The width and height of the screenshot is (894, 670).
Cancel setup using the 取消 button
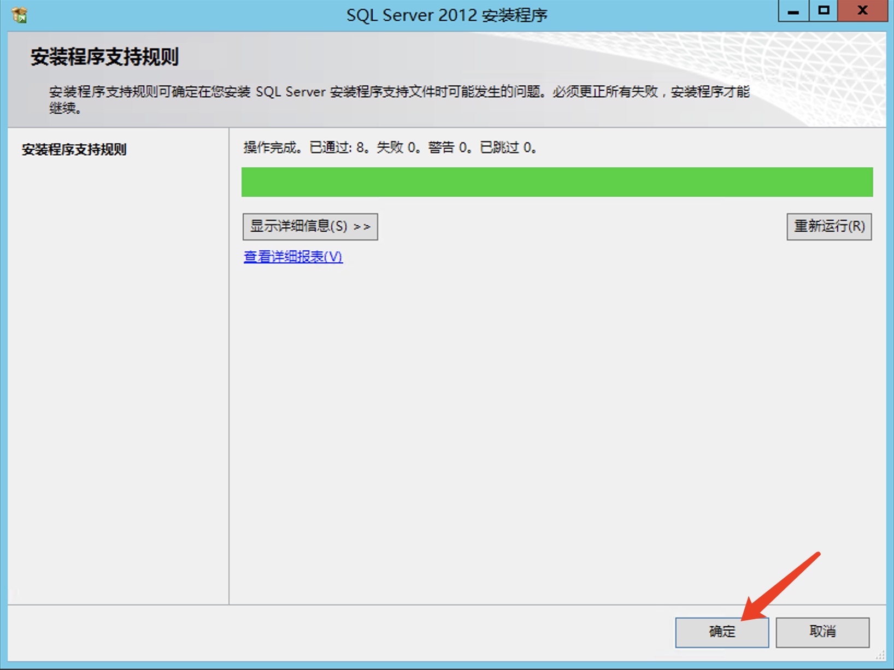point(822,632)
